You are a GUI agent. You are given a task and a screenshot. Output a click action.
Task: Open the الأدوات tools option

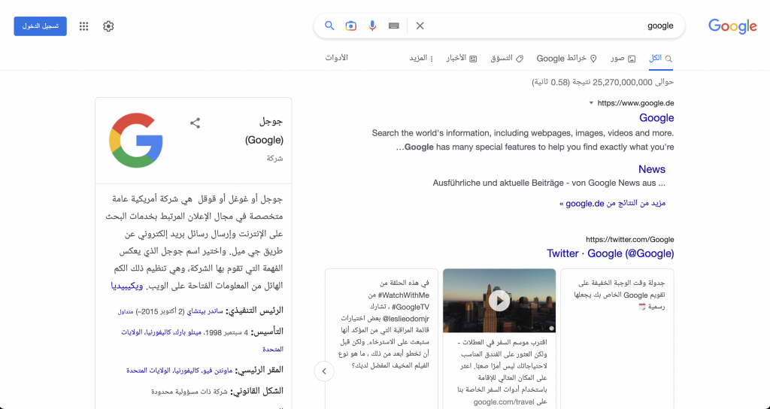pyautogui.click(x=336, y=58)
